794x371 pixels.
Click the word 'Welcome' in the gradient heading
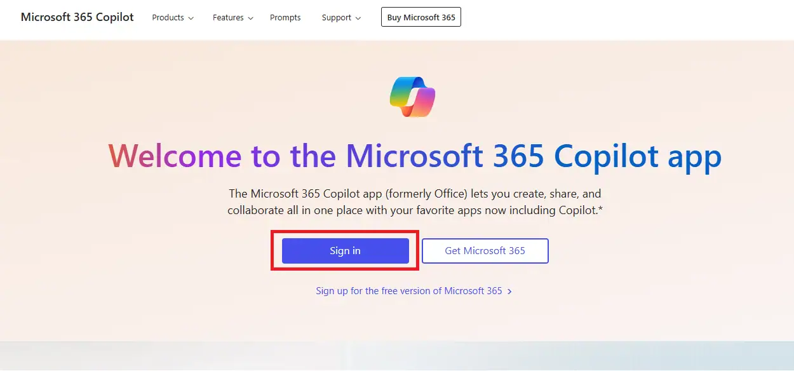175,156
